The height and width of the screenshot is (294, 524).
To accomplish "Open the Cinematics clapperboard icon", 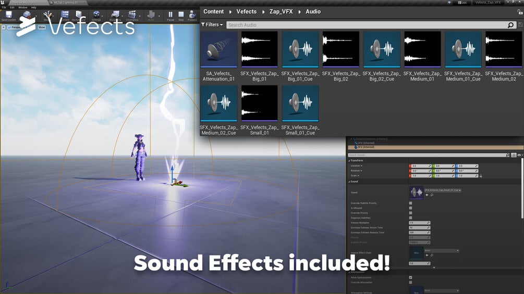I will [x=132, y=16].
